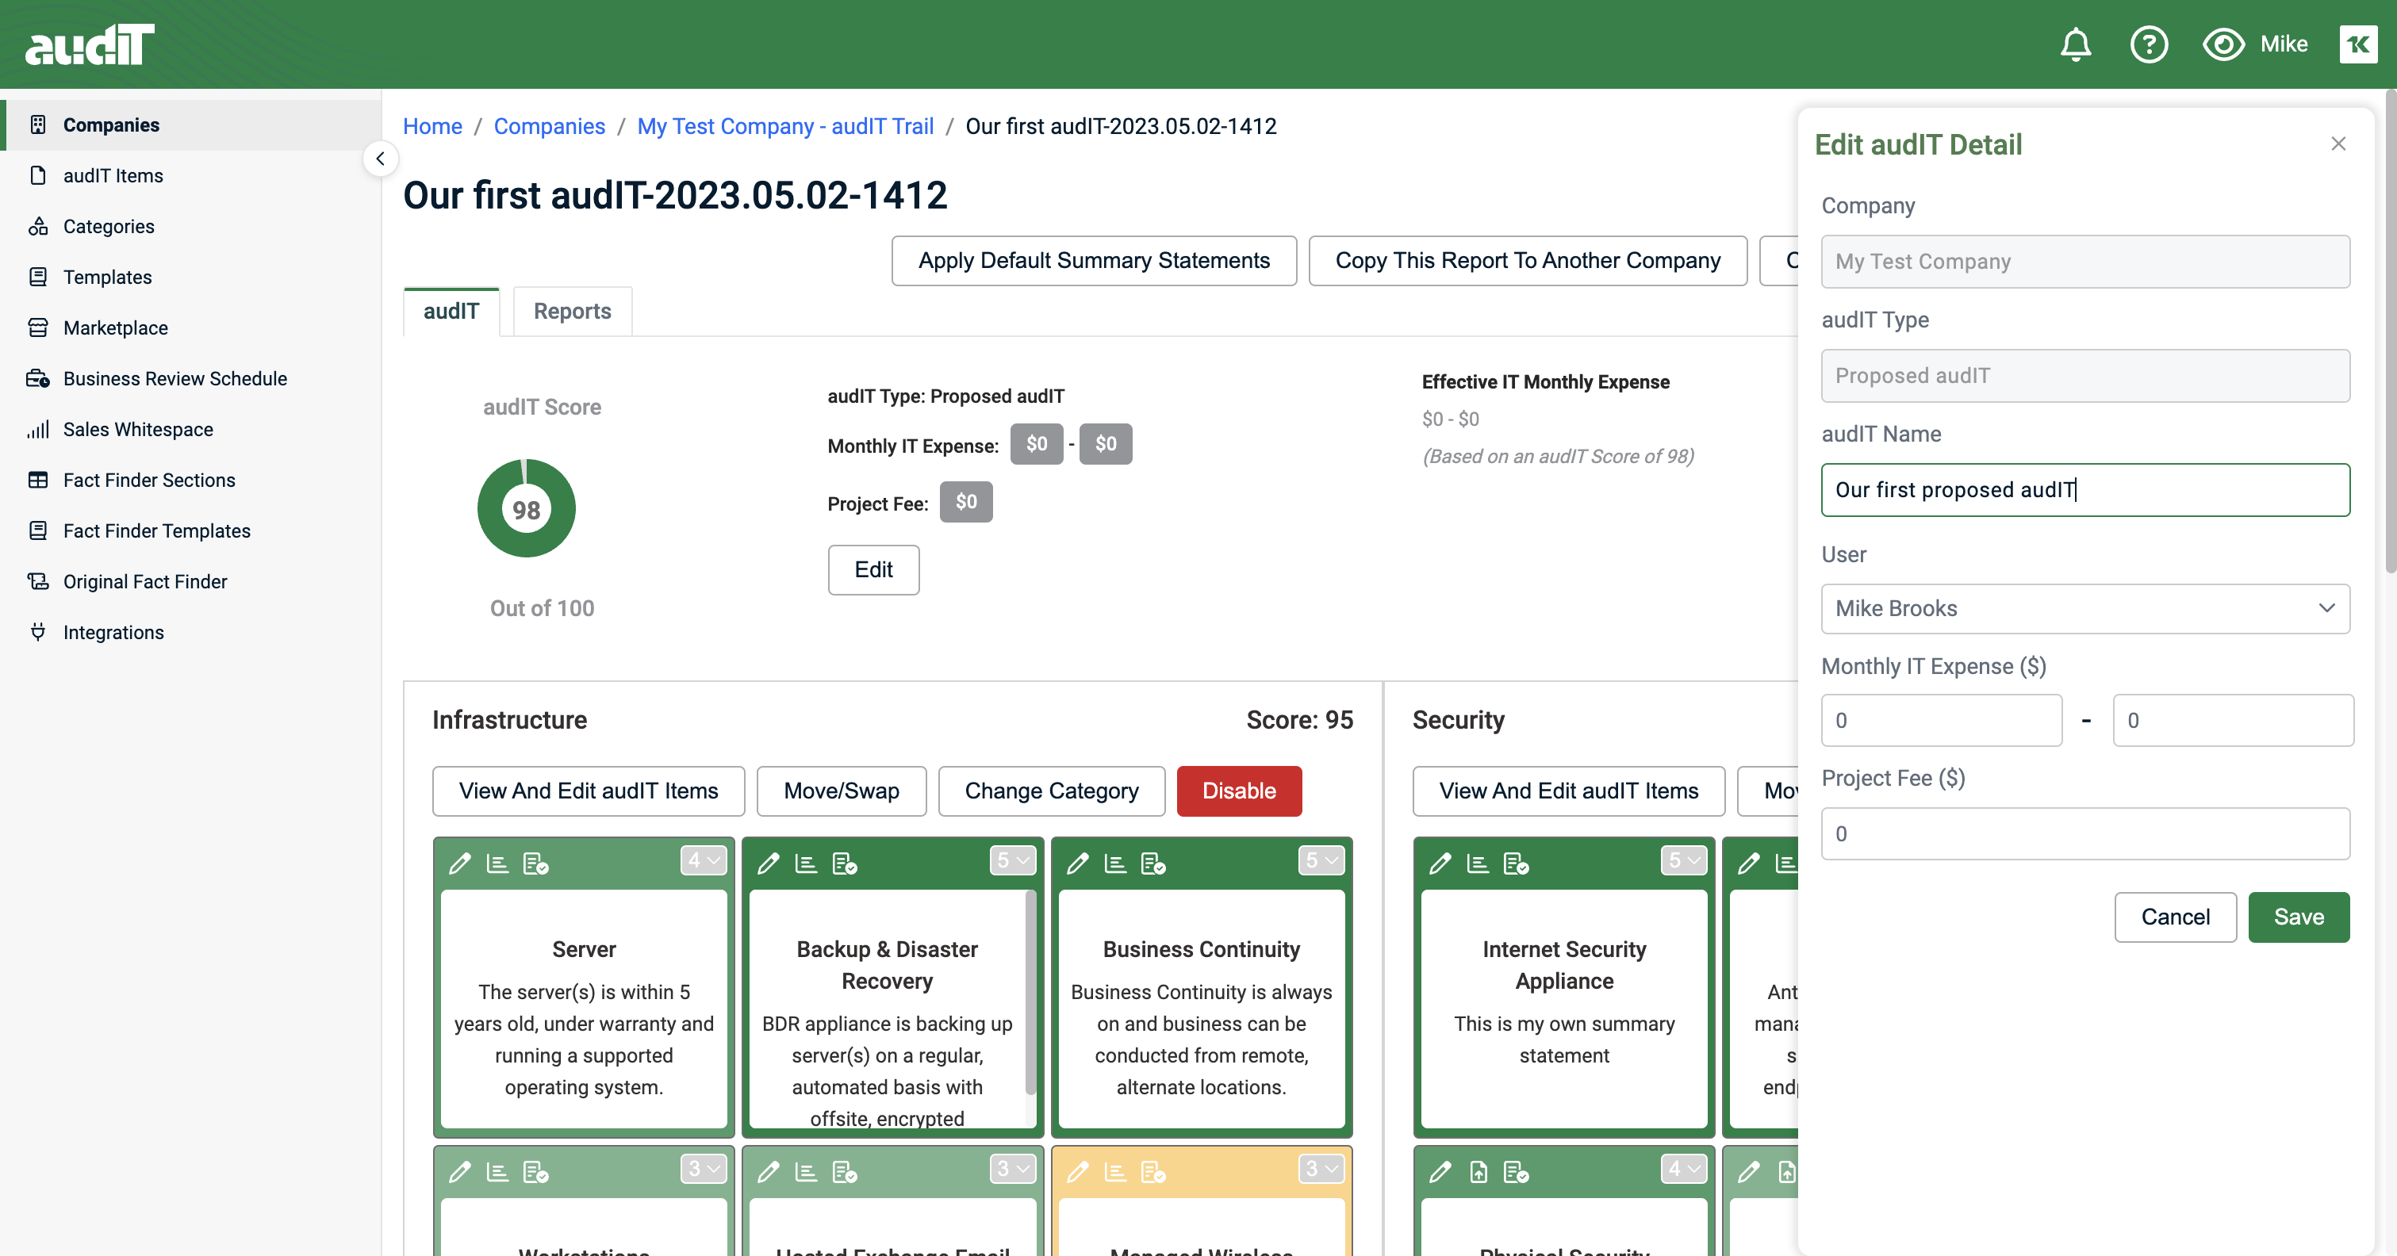Screen dimensions: 2397x1256
Task: Click the Backup & Disaster Recovery card scrollbar
Action: [x=1030, y=993]
